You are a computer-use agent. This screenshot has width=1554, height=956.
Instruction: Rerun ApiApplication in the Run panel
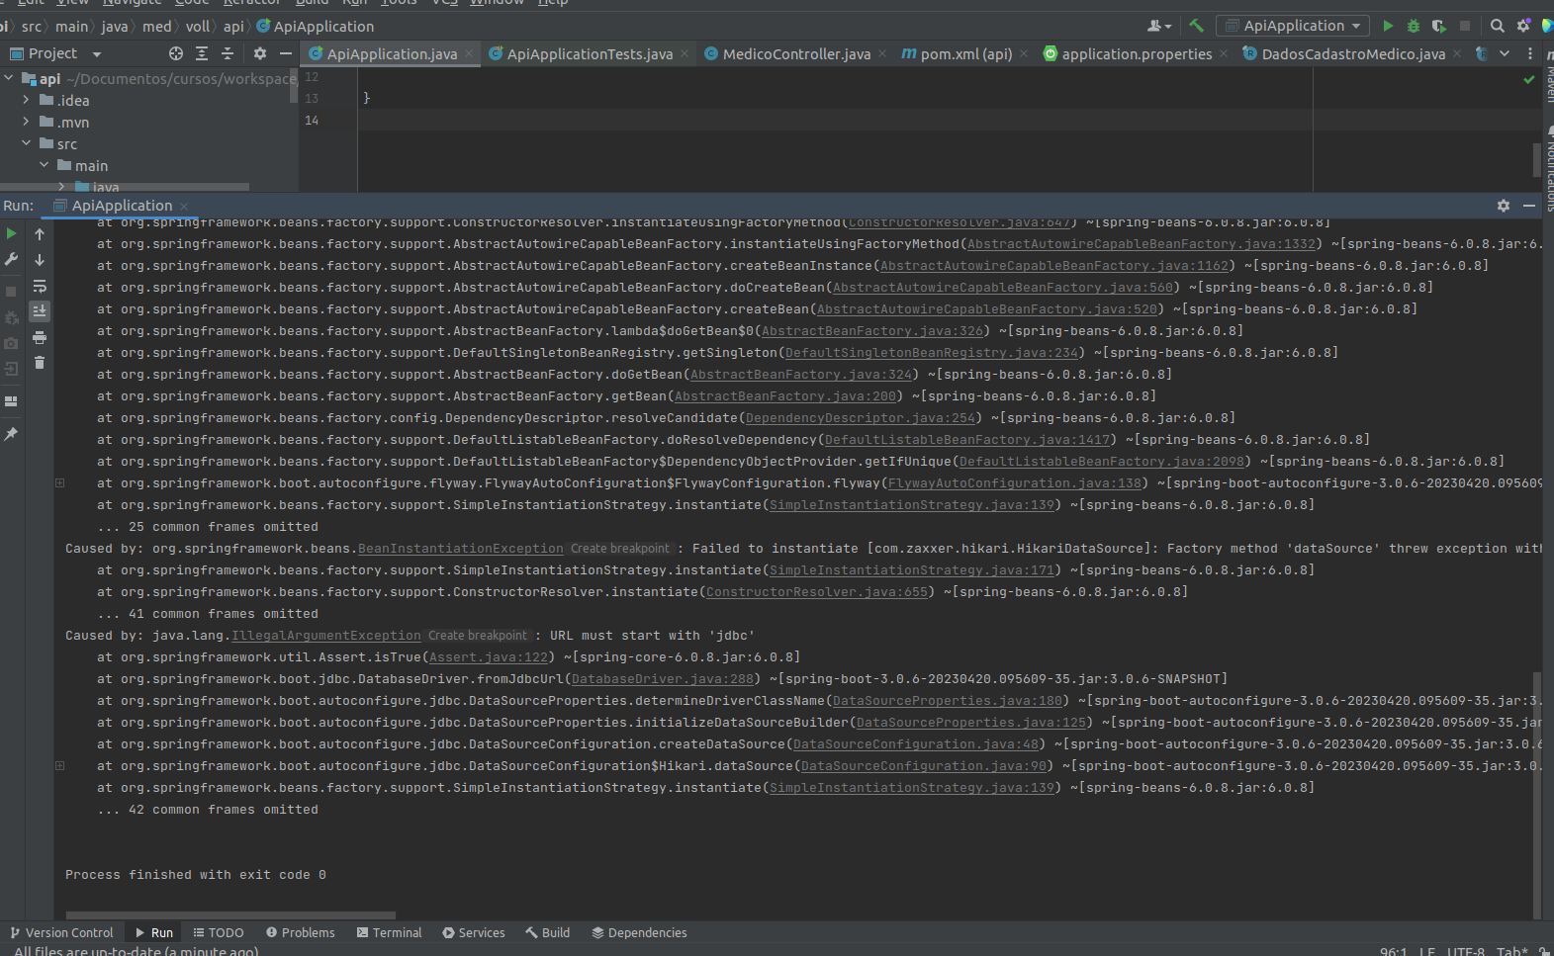11,234
